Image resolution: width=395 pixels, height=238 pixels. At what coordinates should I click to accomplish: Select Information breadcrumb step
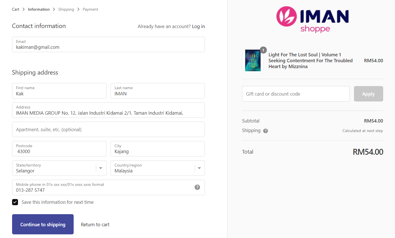[39, 9]
